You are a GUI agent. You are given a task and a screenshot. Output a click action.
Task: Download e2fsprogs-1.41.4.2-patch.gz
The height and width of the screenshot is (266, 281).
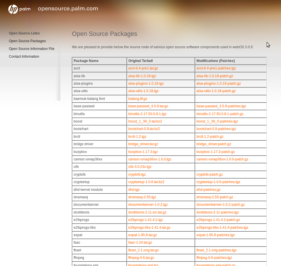click(x=218, y=220)
